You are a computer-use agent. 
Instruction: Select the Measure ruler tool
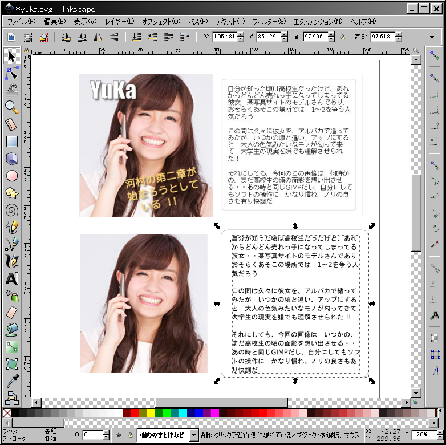(12, 124)
